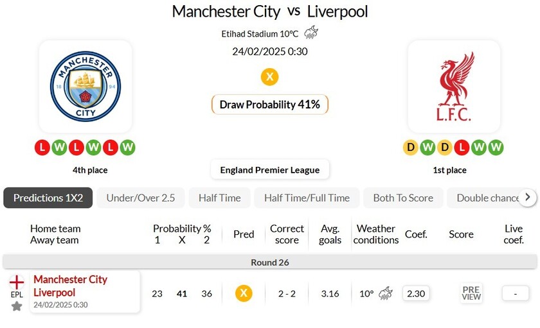Click the yellow X prediction badge under the date
This screenshot has height=328, width=540.
(x=270, y=77)
